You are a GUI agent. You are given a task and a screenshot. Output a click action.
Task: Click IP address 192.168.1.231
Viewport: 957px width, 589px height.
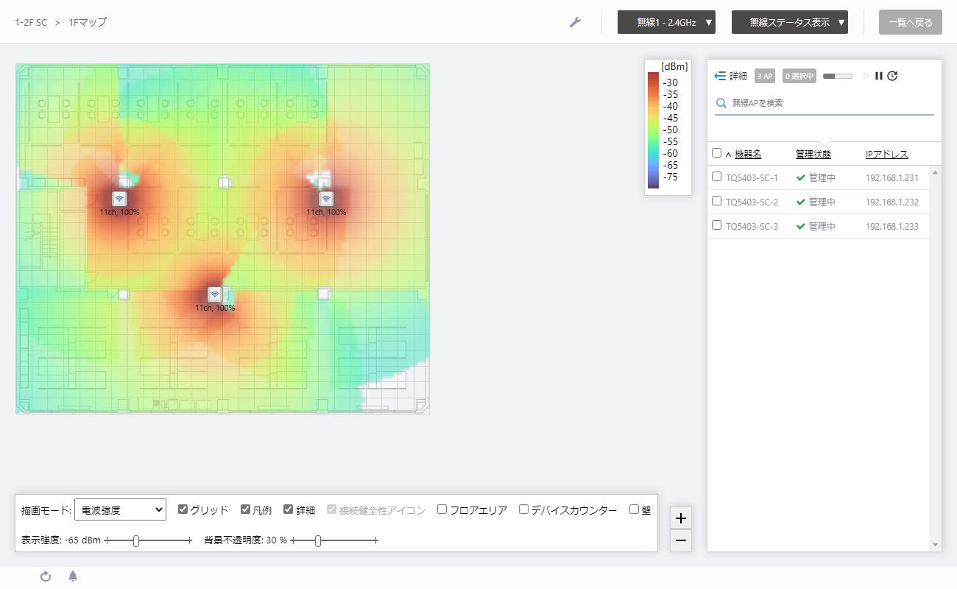coord(892,178)
